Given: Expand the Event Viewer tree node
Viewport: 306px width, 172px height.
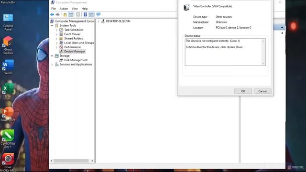Looking at the screenshot, I should 56,34.
